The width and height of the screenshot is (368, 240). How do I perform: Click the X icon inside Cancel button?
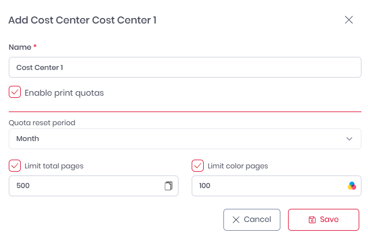236,220
